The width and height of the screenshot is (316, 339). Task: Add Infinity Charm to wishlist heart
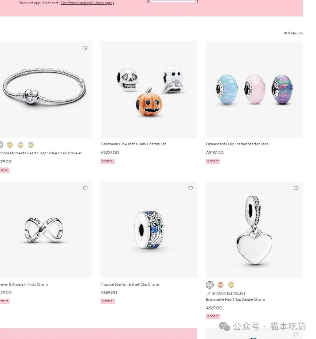(x=85, y=188)
